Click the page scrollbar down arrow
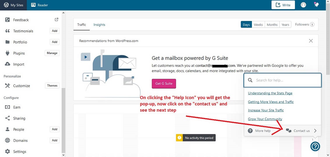 point(328,155)
